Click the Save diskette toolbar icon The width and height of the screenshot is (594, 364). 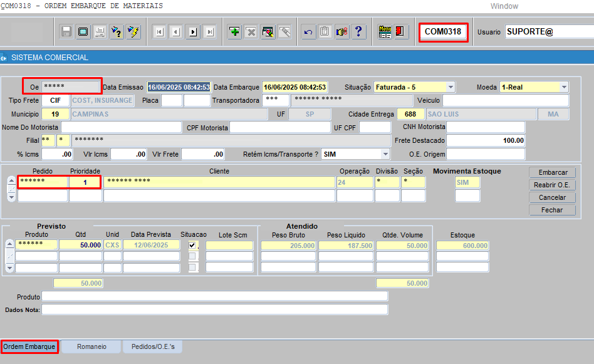coord(66,32)
